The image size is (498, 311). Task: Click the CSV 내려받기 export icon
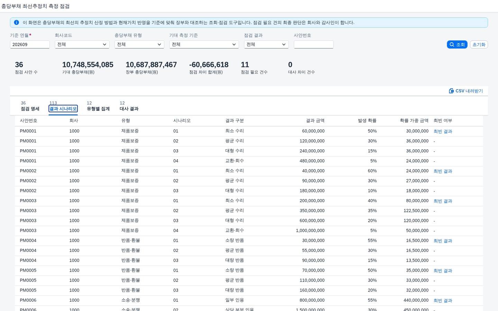pyautogui.click(x=451, y=91)
